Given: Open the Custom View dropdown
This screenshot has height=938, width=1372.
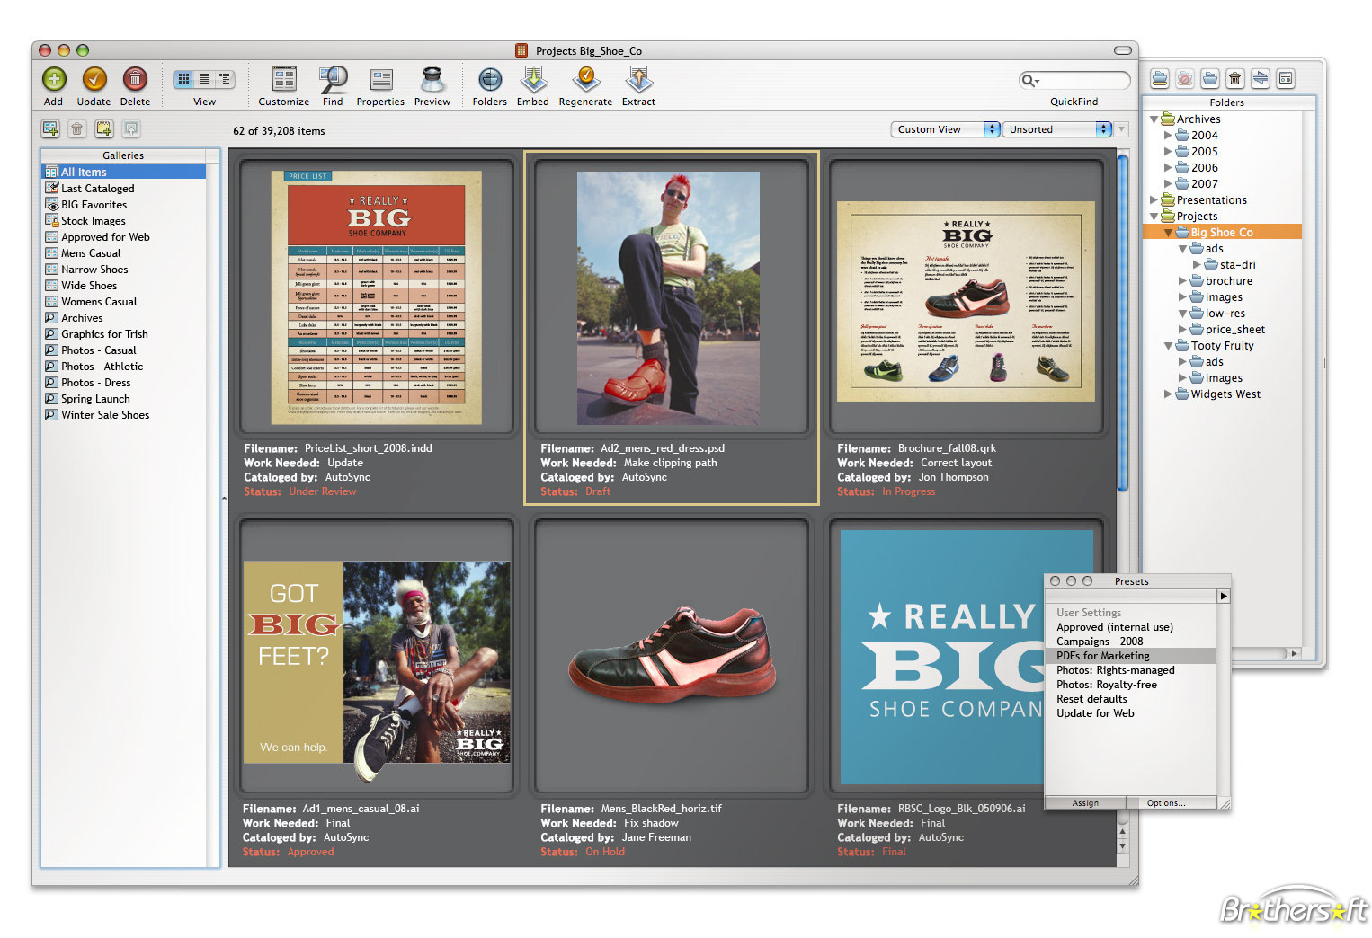Looking at the screenshot, I should [x=945, y=129].
